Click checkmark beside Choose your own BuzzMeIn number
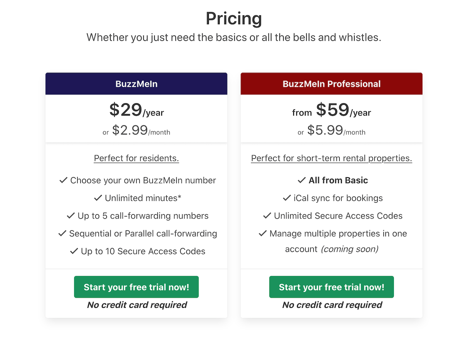Screen dimensions: 463x339 click(x=63, y=180)
